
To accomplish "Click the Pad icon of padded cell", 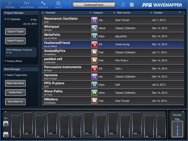I will pyautogui.click(x=94, y=60).
